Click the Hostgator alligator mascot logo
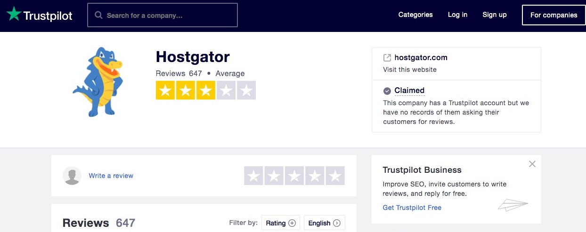This screenshot has width=586, height=232. [98, 82]
